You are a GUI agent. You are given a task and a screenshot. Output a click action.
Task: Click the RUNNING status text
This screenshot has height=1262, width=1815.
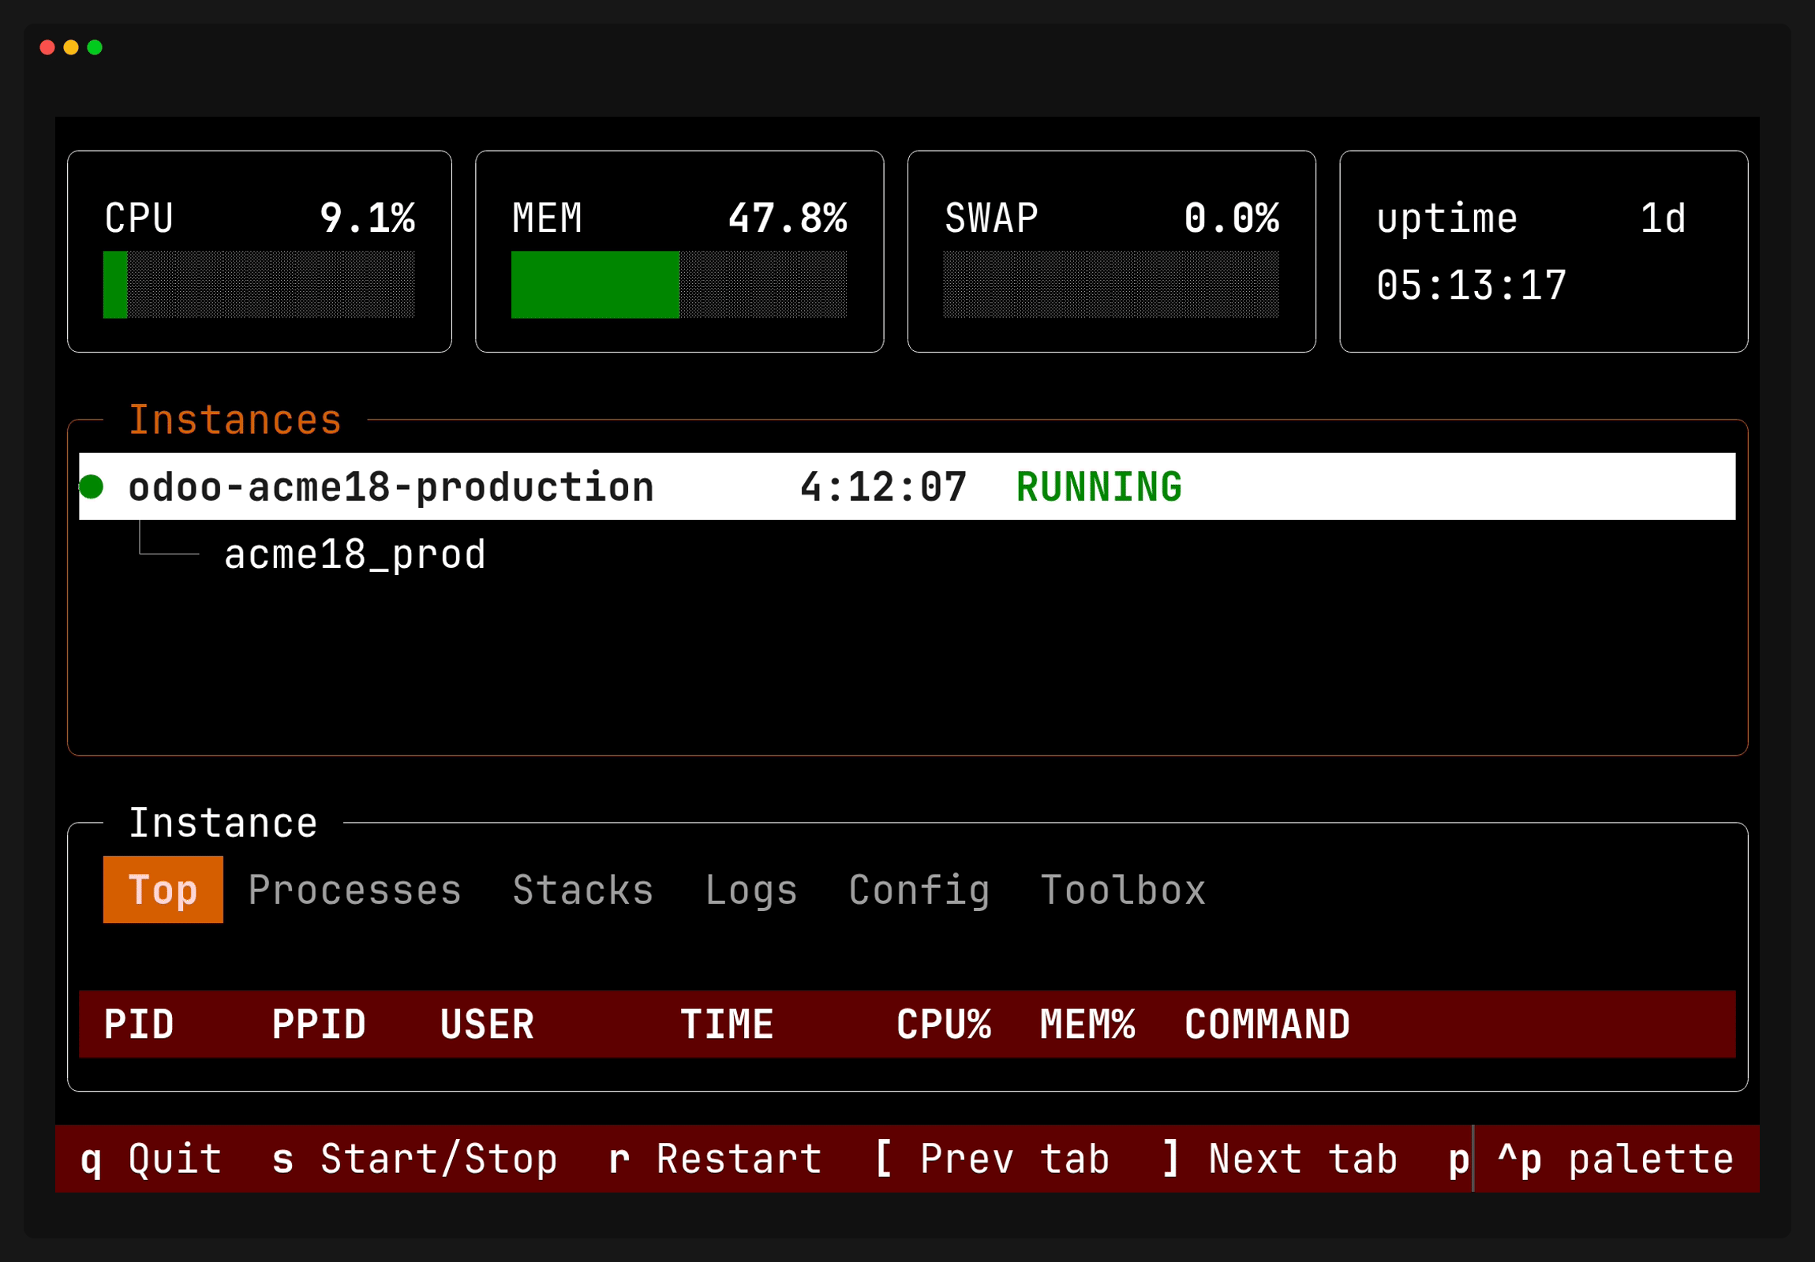pos(1099,487)
